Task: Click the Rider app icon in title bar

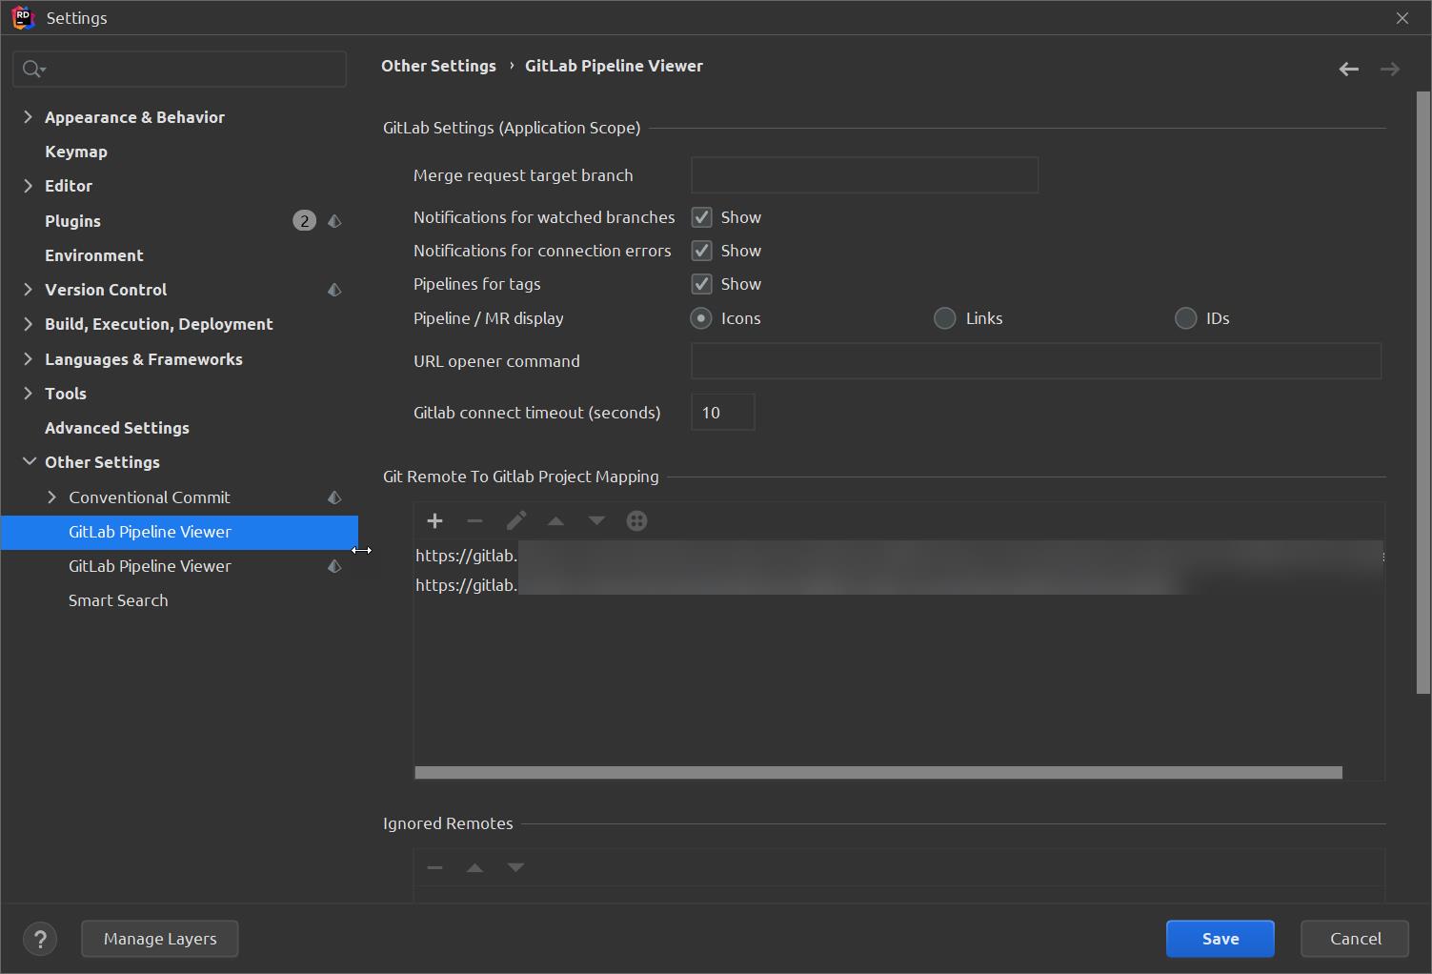Action: click(x=23, y=17)
